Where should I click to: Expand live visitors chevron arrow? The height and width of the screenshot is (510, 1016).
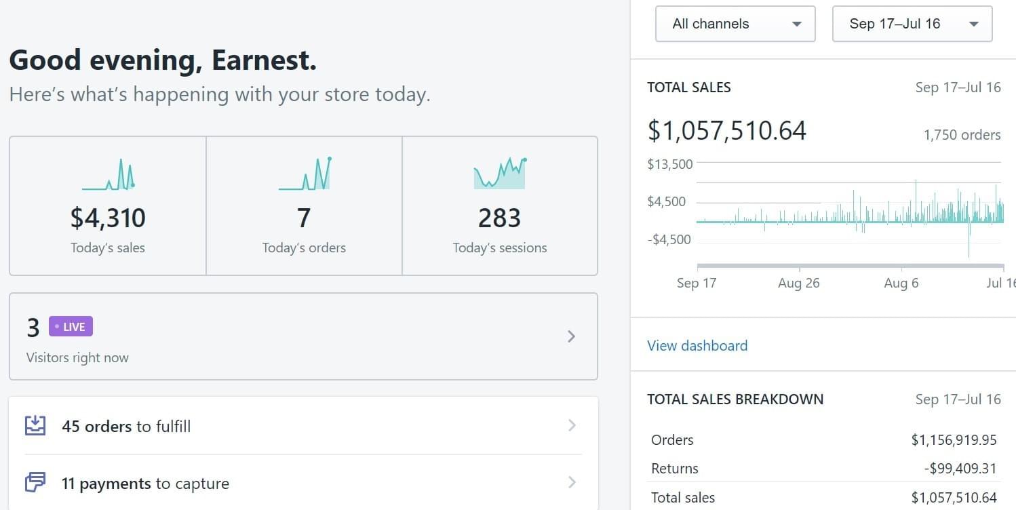pos(571,336)
